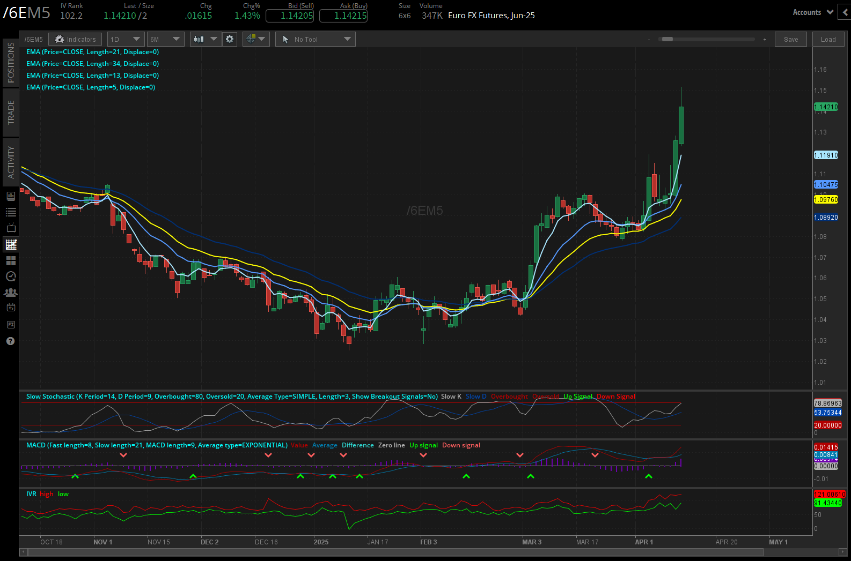Open chart settings gear
The image size is (851, 561).
tap(230, 39)
